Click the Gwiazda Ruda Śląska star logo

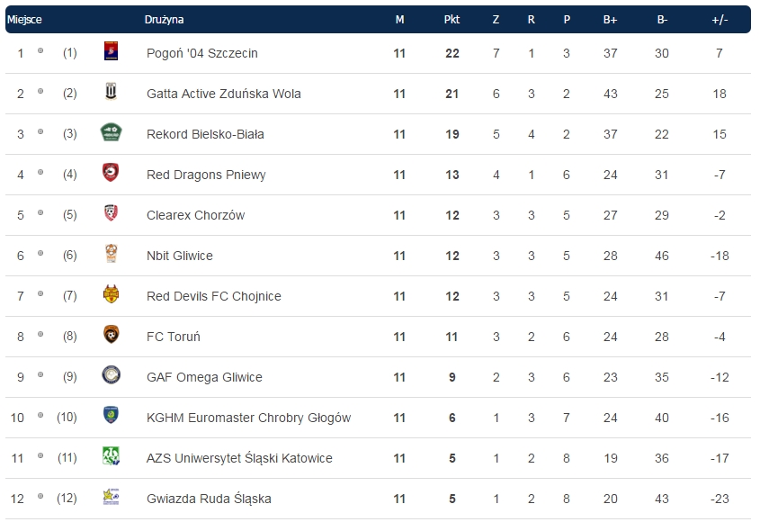pyautogui.click(x=111, y=498)
